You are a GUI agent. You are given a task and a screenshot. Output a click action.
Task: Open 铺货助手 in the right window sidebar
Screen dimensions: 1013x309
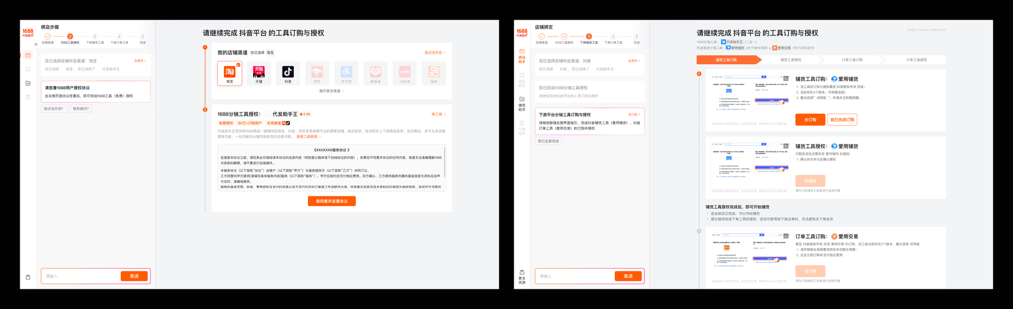tap(522, 104)
